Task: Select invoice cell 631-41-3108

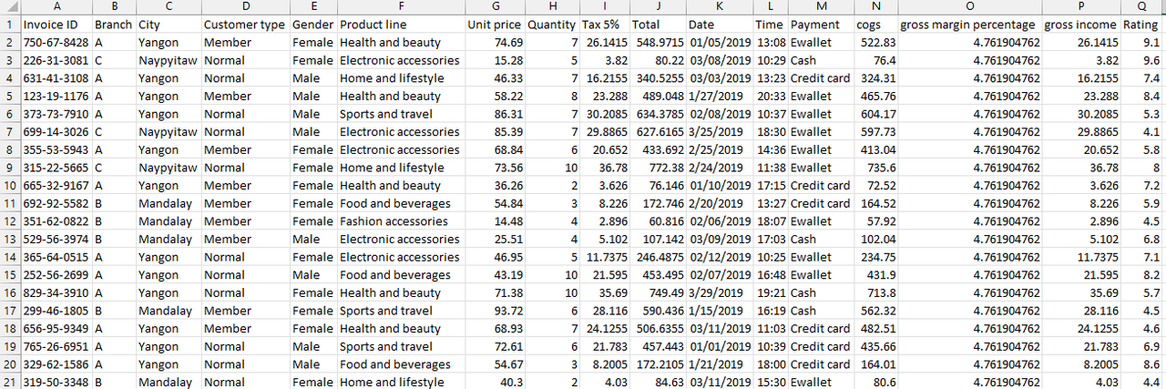Action: [56, 78]
